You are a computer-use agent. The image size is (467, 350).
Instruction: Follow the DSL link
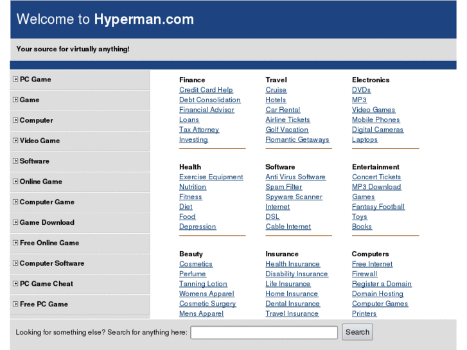pyautogui.click(x=272, y=216)
